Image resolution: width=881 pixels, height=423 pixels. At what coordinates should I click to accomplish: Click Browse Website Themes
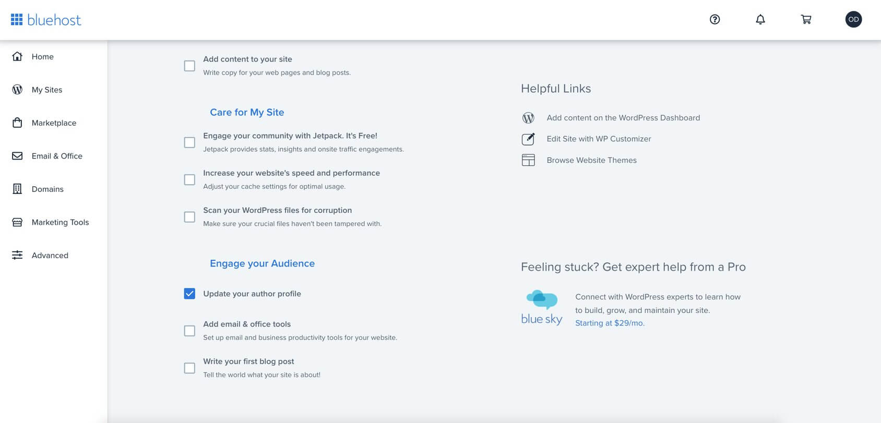coord(591,160)
